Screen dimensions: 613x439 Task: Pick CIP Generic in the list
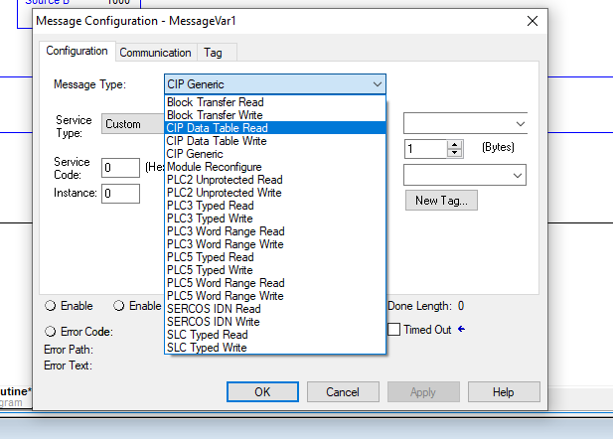point(275,154)
